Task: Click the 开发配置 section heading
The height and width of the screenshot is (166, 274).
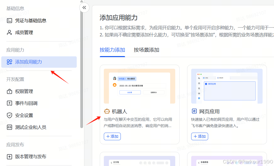Action: [x=15, y=79]
